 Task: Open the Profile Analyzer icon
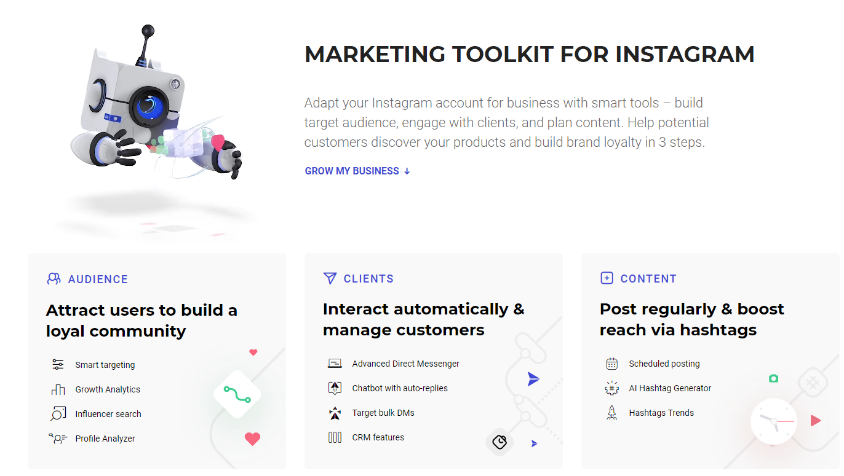[x=58, y=438]
